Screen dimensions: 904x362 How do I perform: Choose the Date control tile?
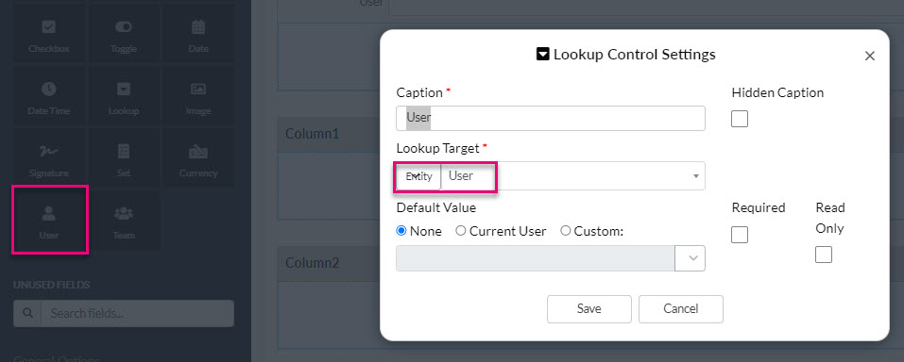198,35
